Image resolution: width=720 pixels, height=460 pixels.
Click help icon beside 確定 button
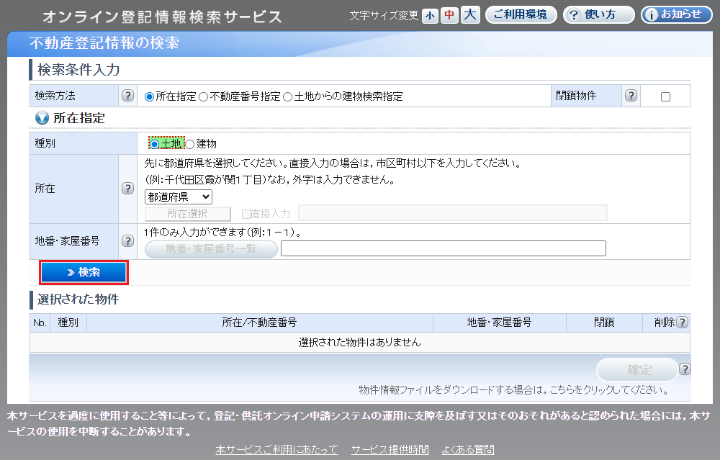pyautogui.click(x=685, y=369)
